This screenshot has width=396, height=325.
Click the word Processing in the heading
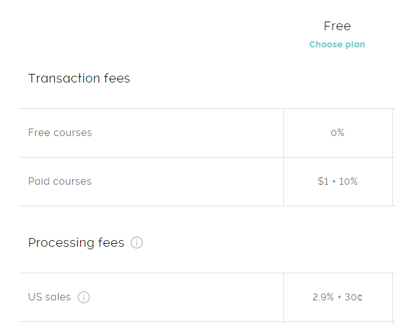pyautogui.click(x=61, y=243)
